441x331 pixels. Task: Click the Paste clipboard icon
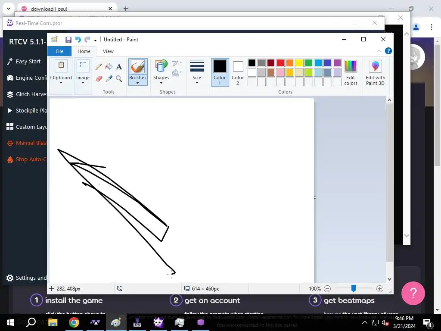click(x=61, y=66)
